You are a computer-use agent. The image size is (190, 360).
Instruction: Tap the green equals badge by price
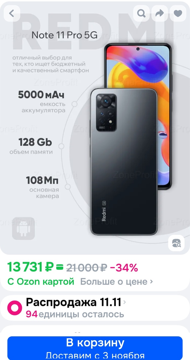60,267
